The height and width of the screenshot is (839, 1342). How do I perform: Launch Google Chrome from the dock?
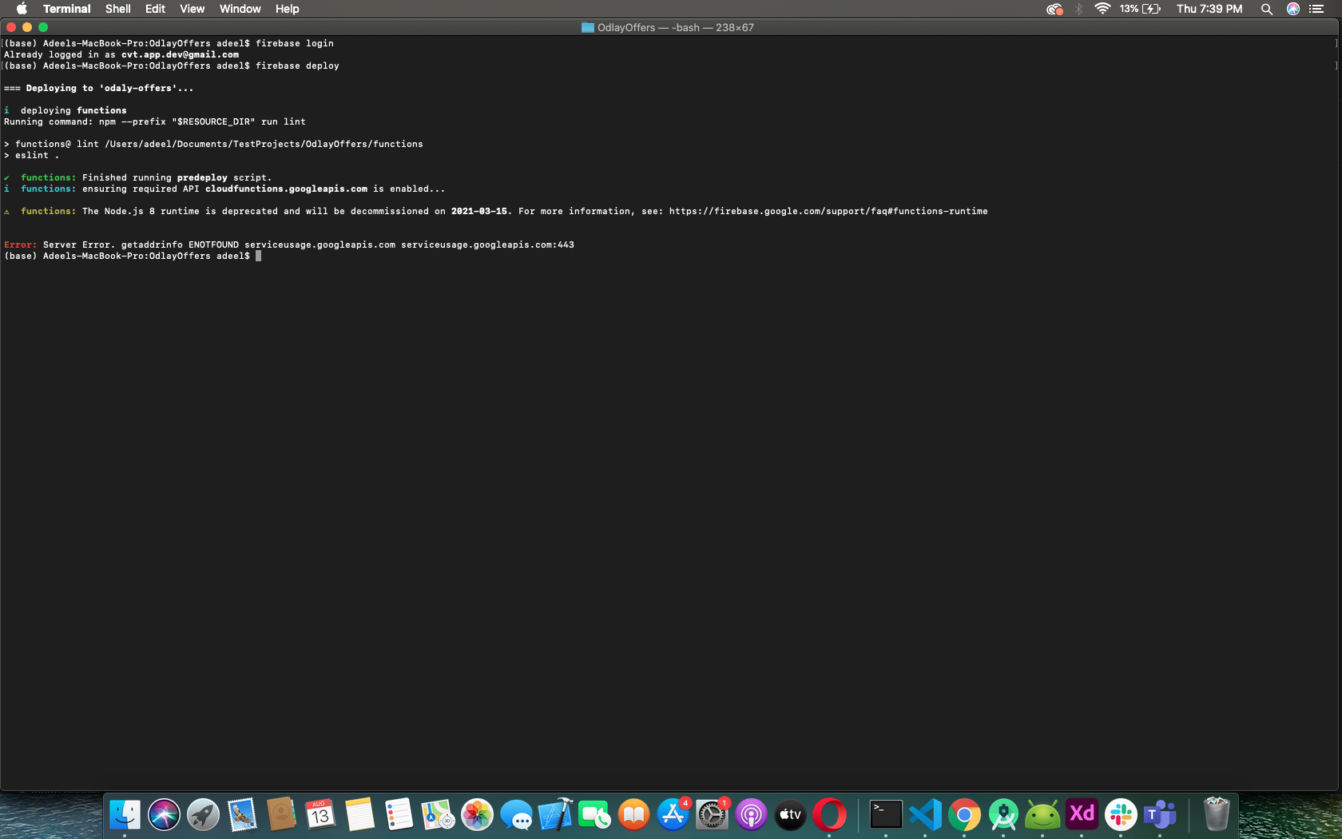tap(964, 815)
